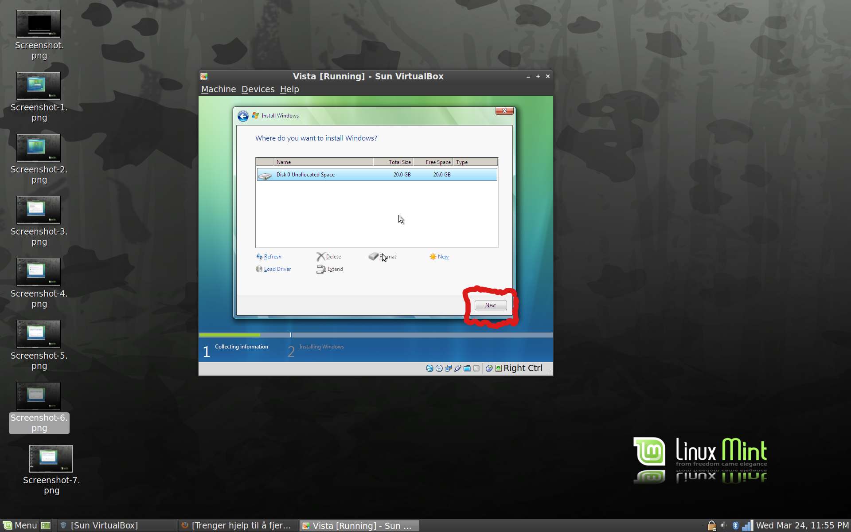Click the Format partition option

(388, 257)
